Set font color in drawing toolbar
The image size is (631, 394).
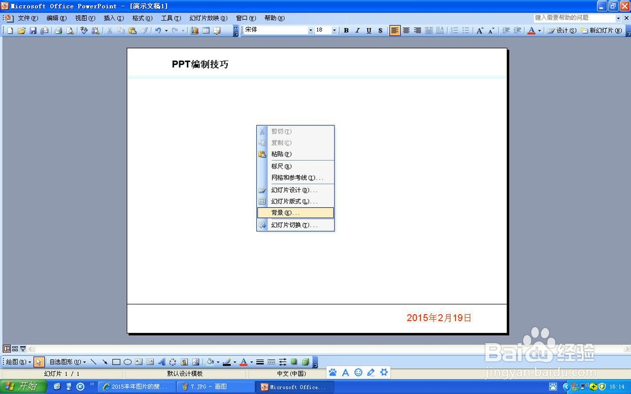coord(244,362)
